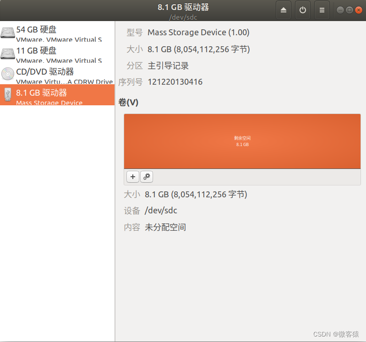Select the 54 GB hard disk icon
Viewport: 366px width, 342px height.
click(8, 33)
